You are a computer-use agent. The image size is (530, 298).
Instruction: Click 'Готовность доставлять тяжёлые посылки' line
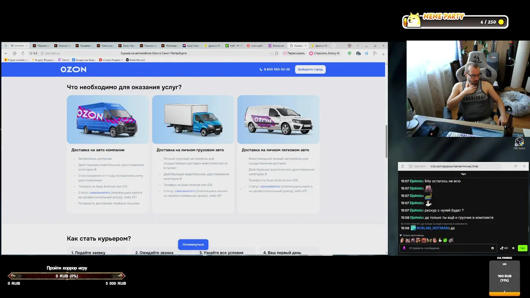(109, 203)
